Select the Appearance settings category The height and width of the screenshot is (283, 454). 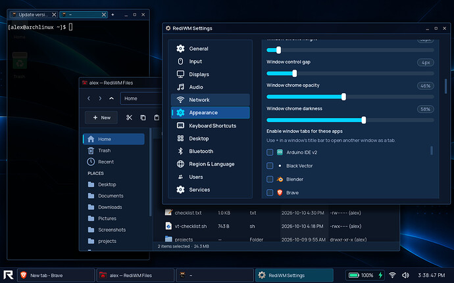point(210,112)
